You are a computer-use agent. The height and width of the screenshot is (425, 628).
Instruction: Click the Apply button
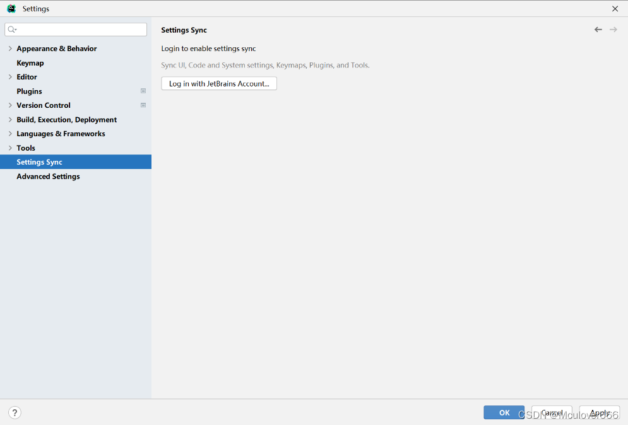click(x=600, y=412)
